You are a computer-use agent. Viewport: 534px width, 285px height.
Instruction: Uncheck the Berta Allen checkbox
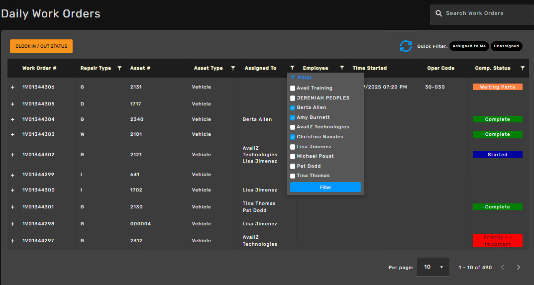(x=293, y=107)
